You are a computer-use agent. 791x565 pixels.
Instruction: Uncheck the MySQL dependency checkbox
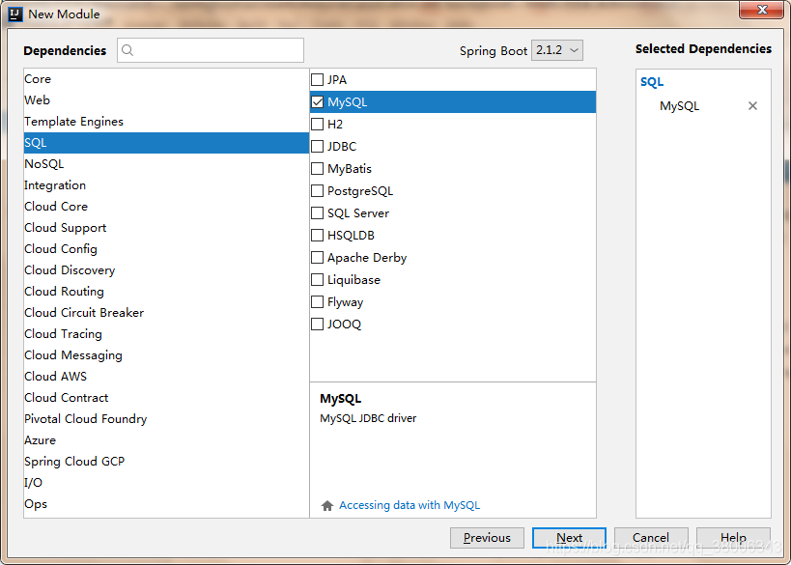(x=318, y=102)
